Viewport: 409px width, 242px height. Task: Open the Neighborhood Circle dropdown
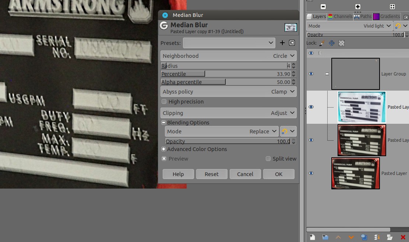pyautogui.click(x=229, y=56)
